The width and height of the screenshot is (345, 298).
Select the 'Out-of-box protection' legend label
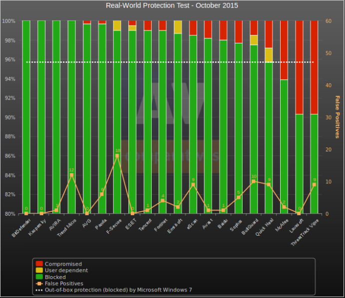coord(118,290)
